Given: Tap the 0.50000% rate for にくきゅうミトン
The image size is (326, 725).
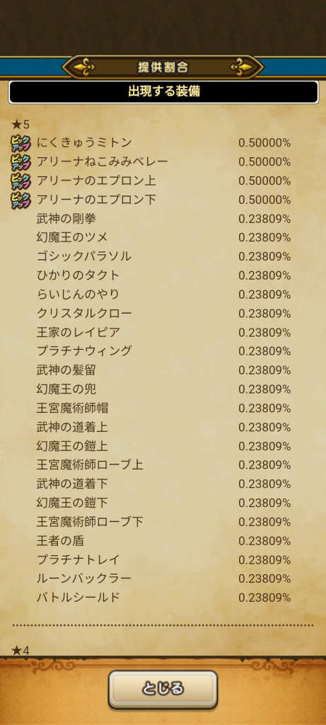Looking at the screenshot, I should (264, 143).
